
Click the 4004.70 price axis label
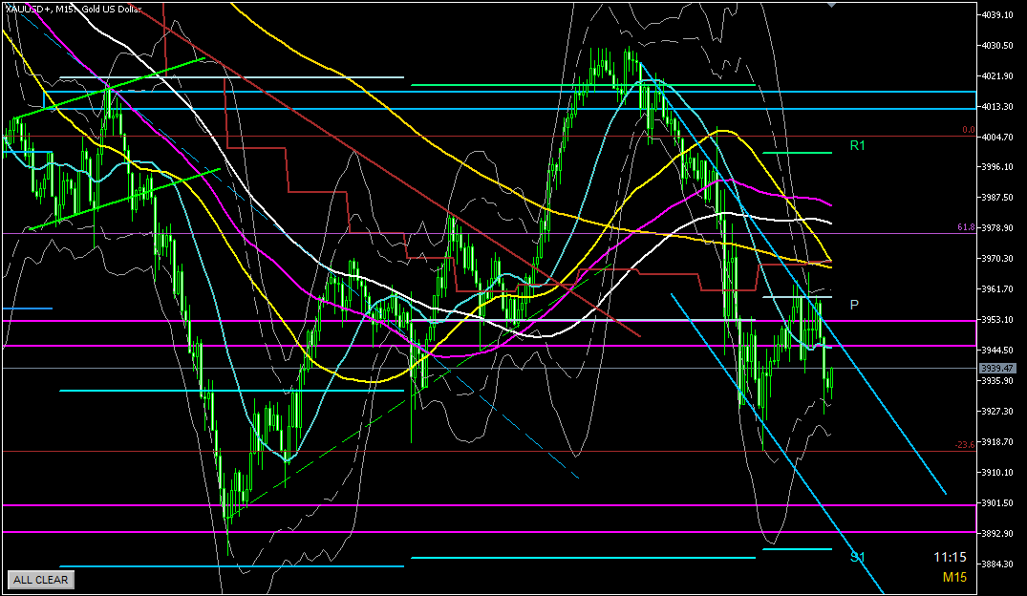click(x=999, y=137)
